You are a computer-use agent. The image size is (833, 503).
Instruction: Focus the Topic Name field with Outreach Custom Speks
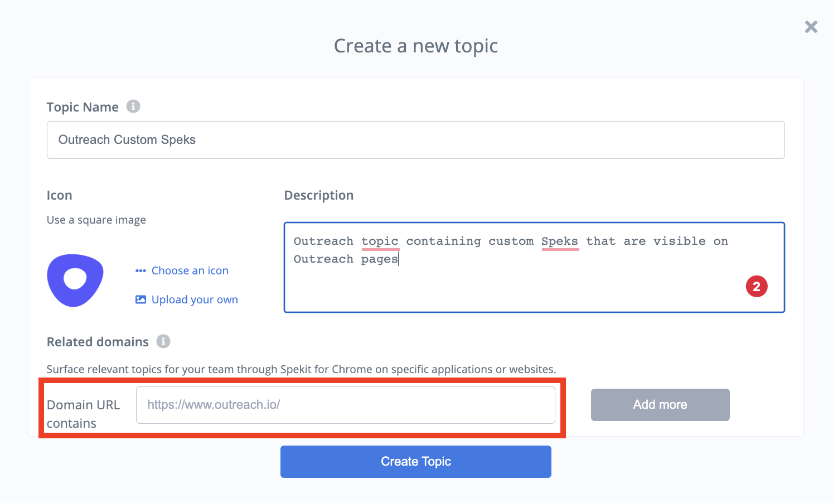click(x=416, y=140)
